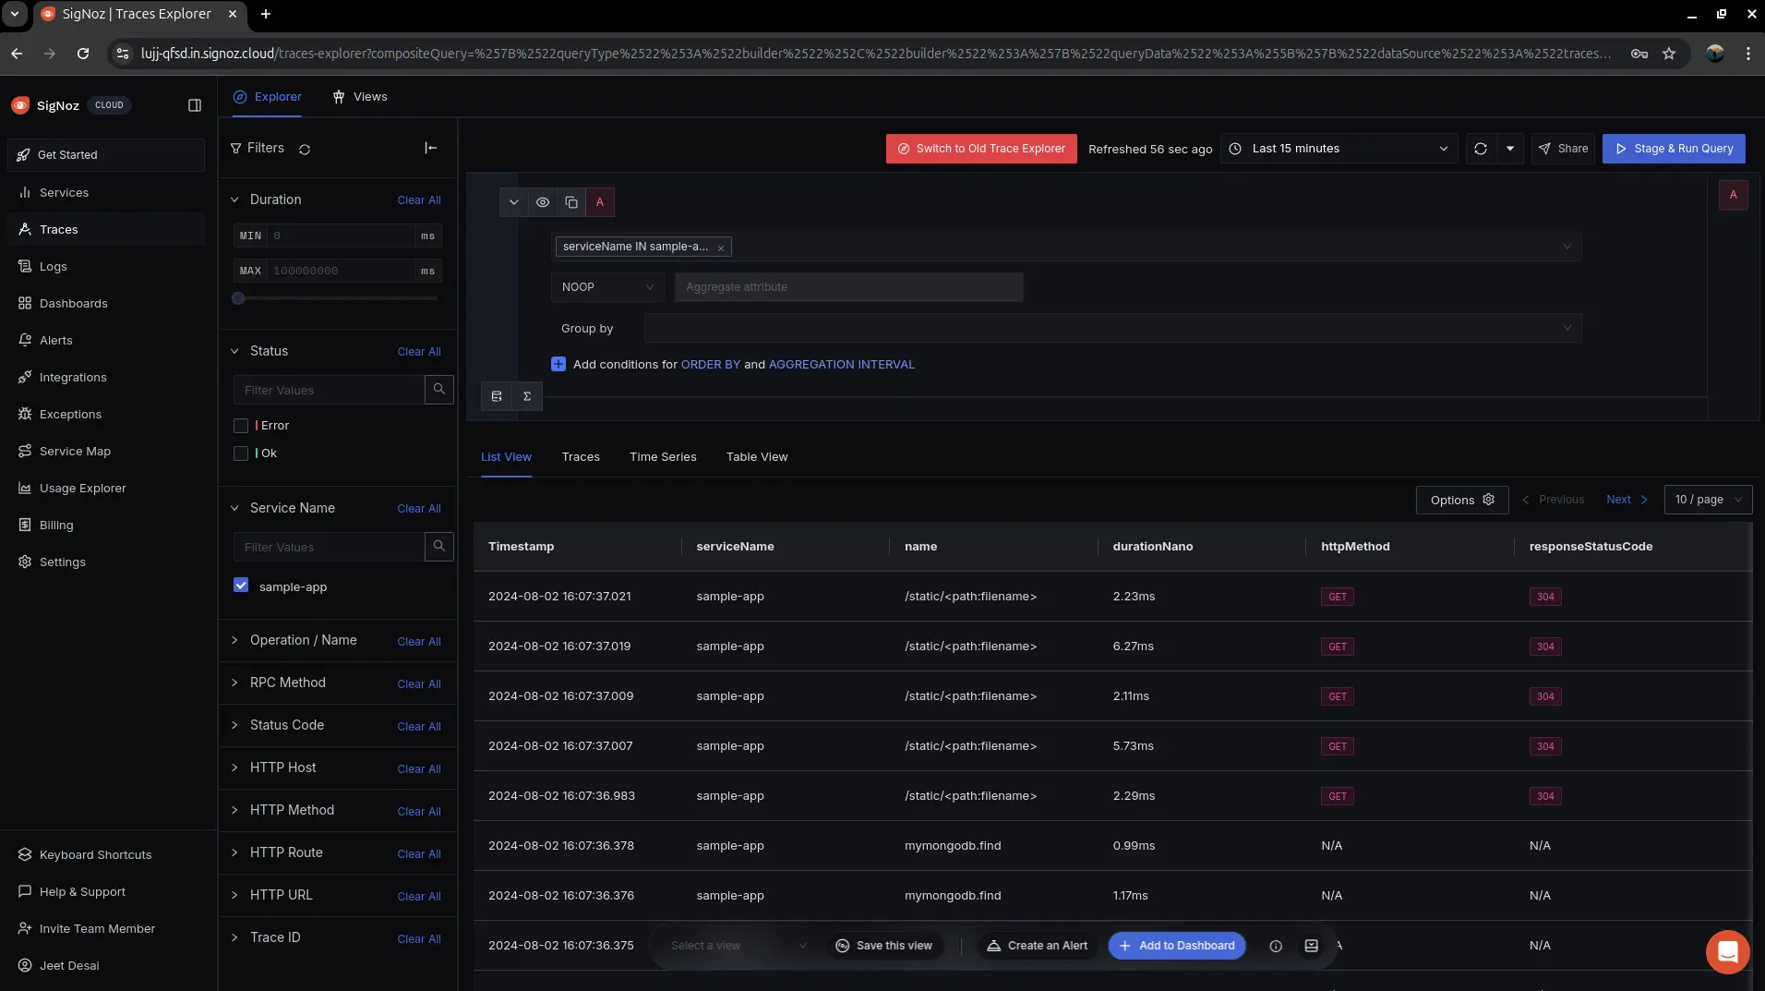The image size is (1765, 991).
Task: Select the Explorer tab
Action: 268,96
